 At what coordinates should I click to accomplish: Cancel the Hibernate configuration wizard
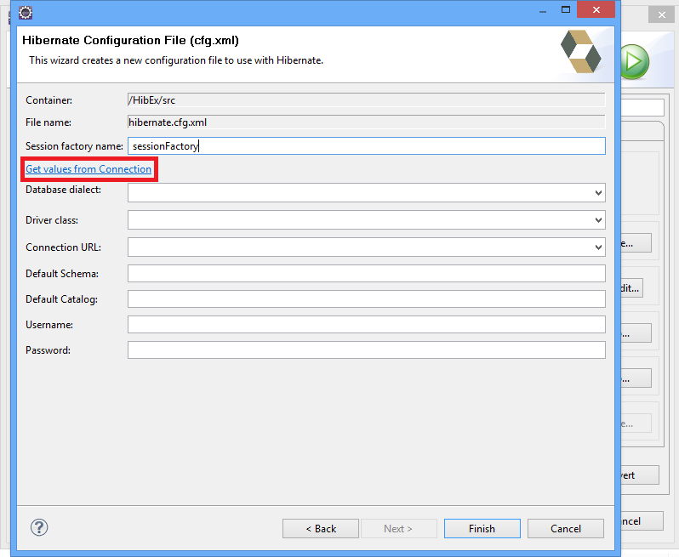coord(566,528)
